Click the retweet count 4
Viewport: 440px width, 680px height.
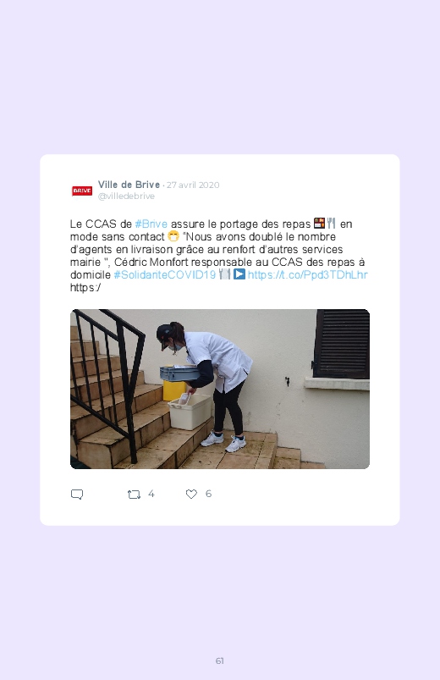pyautogui.click(x=151, y=494)
